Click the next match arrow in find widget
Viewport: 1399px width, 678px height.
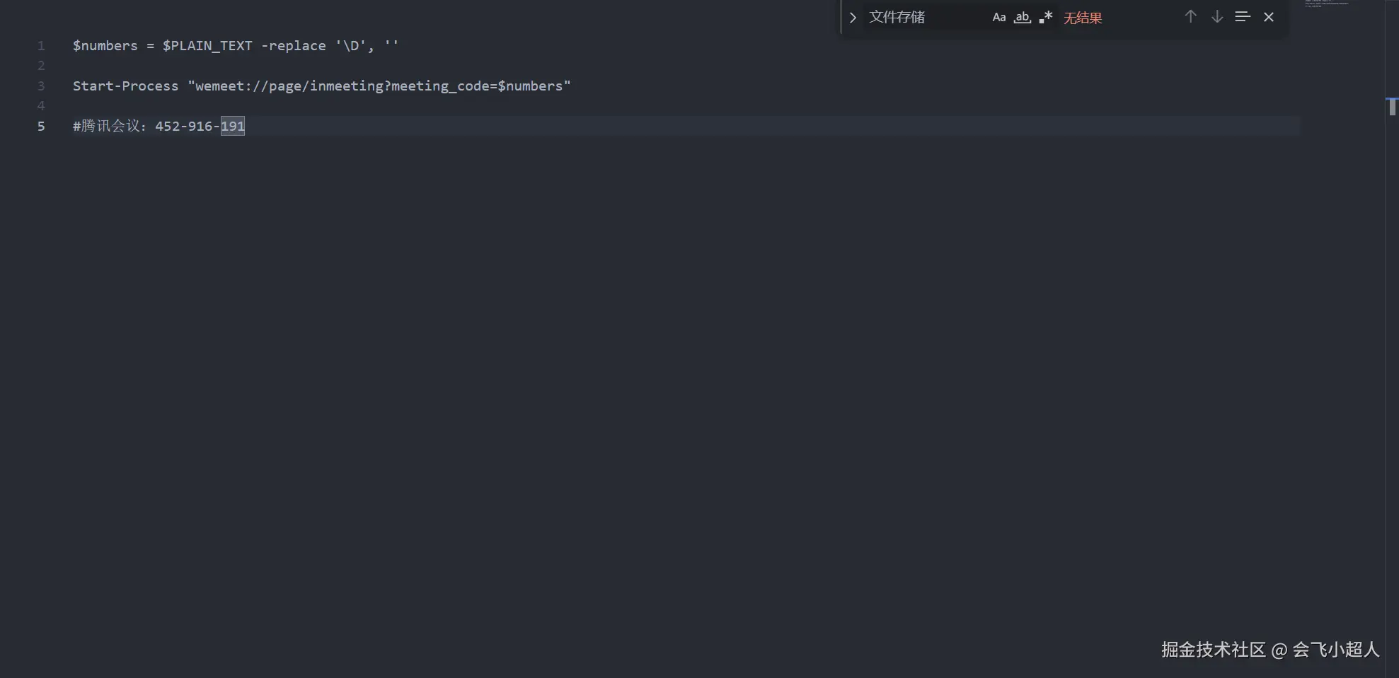[1217, 17]
